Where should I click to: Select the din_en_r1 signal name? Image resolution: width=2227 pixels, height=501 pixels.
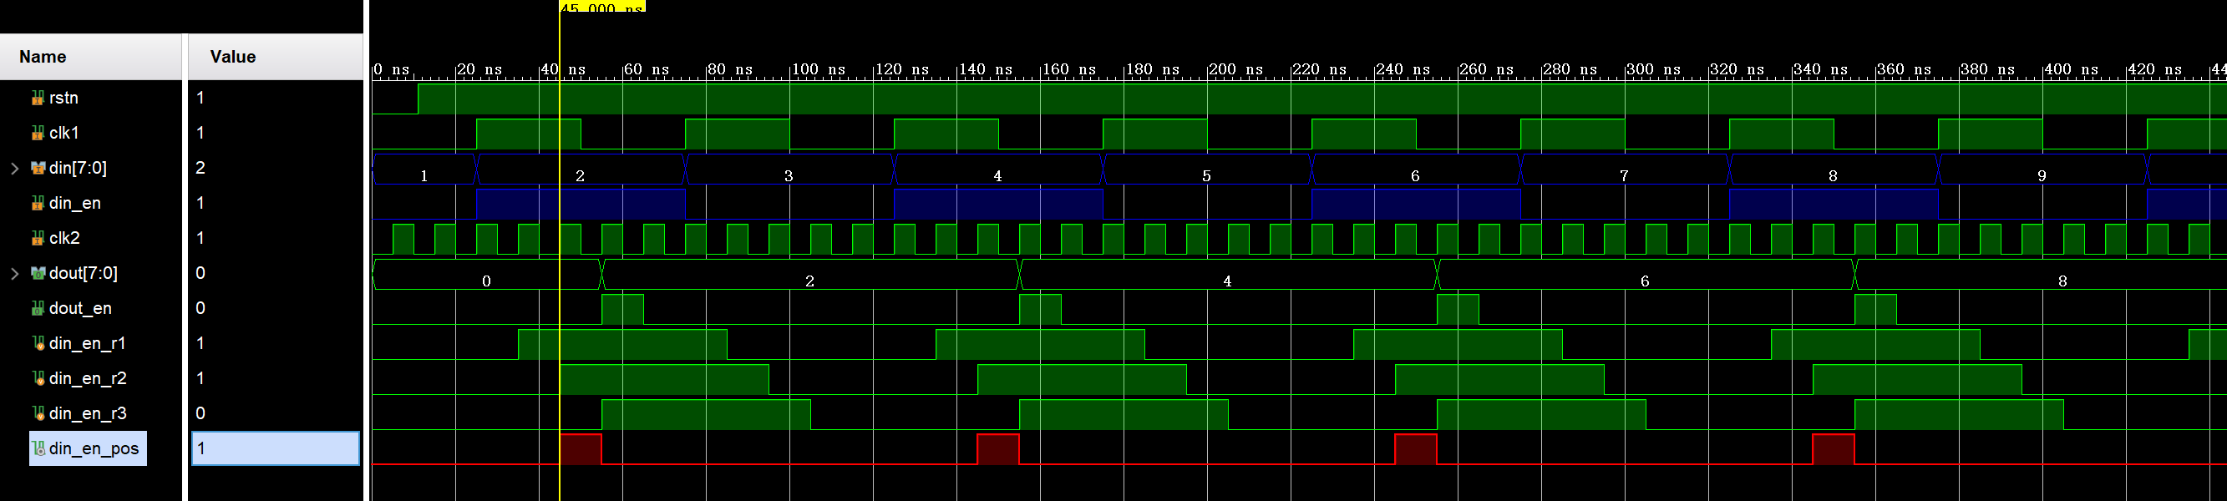[x=88, y=343]
